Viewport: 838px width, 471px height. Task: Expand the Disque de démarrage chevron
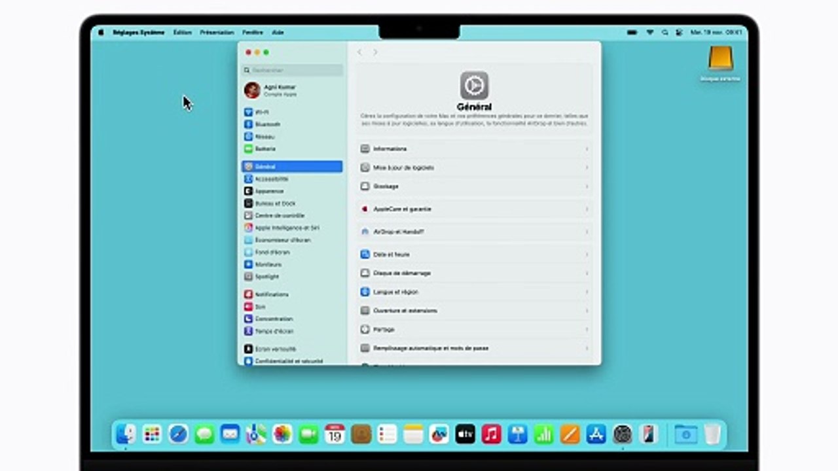click(x=587, y=273)
